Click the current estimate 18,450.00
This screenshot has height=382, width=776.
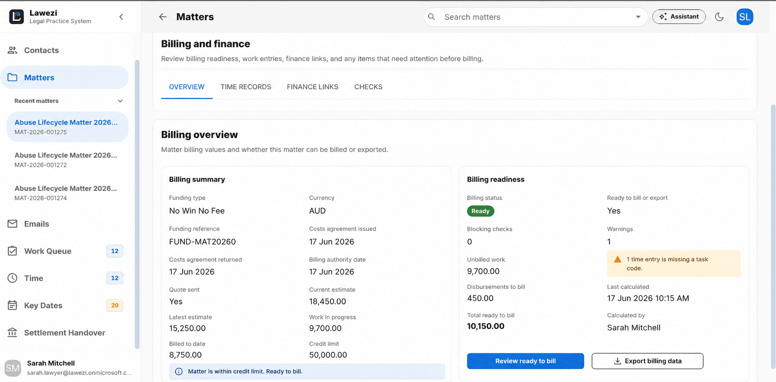tap(327, 302)
